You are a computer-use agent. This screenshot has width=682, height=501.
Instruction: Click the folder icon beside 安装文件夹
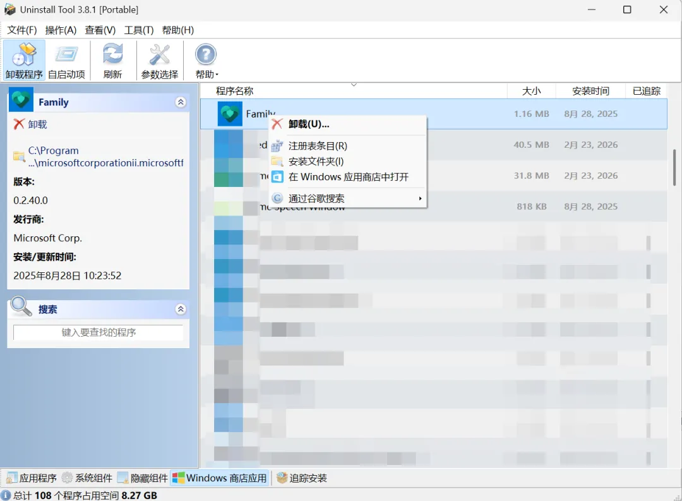[277, 162]
